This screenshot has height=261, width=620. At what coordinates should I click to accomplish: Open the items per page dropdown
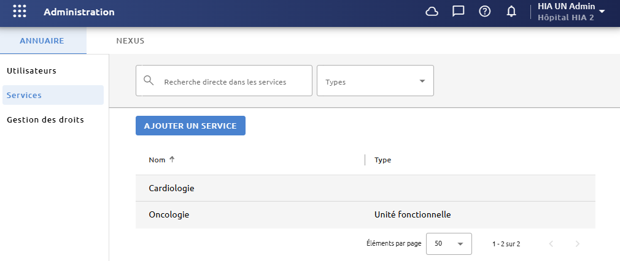449,244
